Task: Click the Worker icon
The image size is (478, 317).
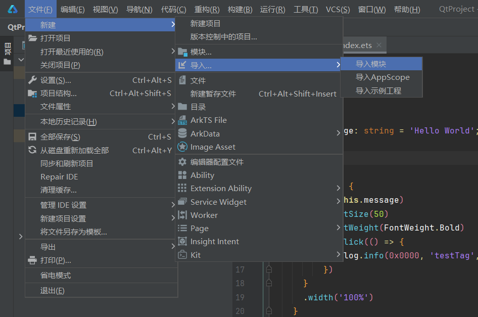Action: tap(182, 215)
